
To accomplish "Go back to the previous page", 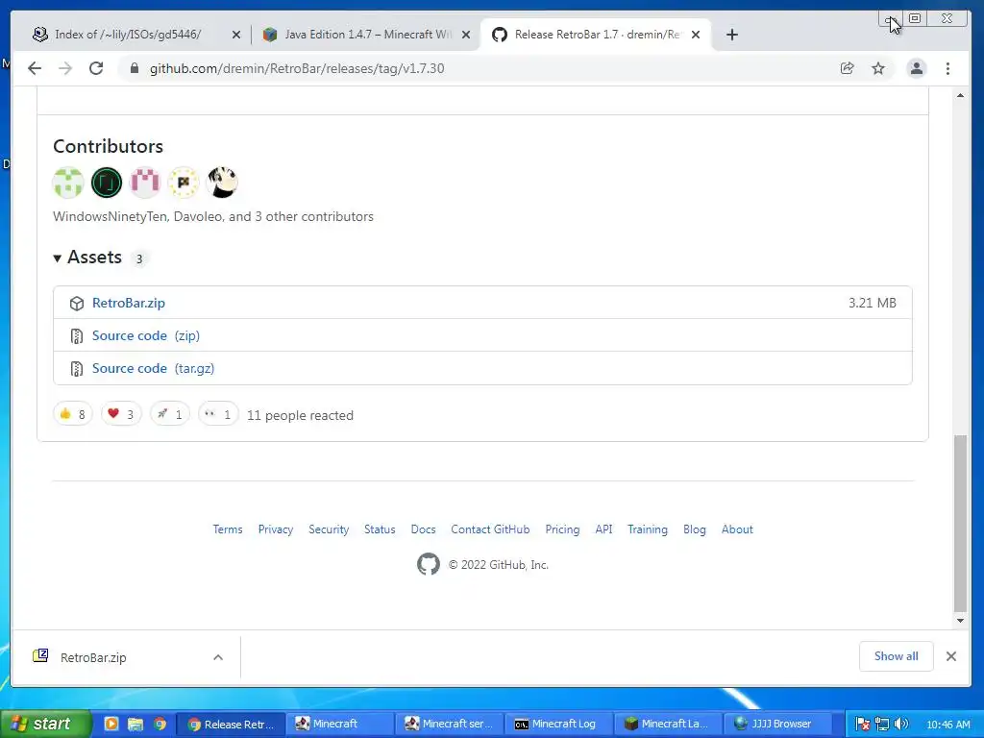I will (35, 68).
